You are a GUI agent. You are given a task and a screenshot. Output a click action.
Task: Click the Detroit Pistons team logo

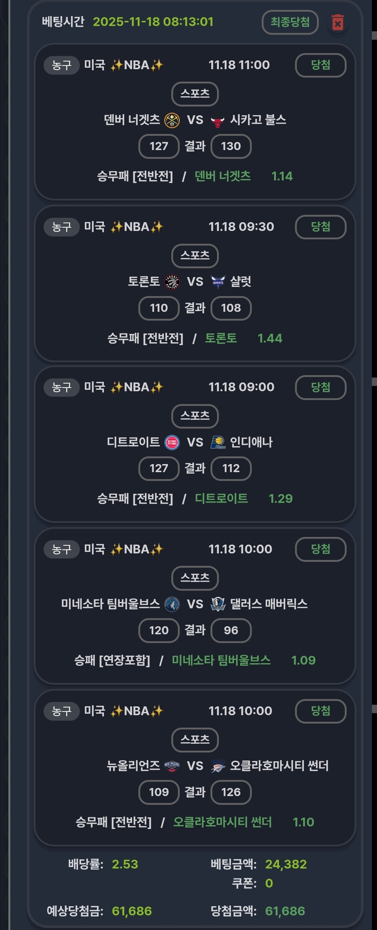[172, 442]
